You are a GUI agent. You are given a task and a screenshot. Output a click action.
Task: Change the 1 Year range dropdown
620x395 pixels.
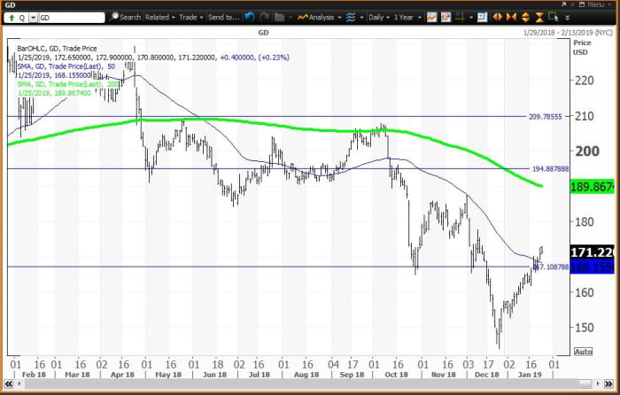point(407,18)
